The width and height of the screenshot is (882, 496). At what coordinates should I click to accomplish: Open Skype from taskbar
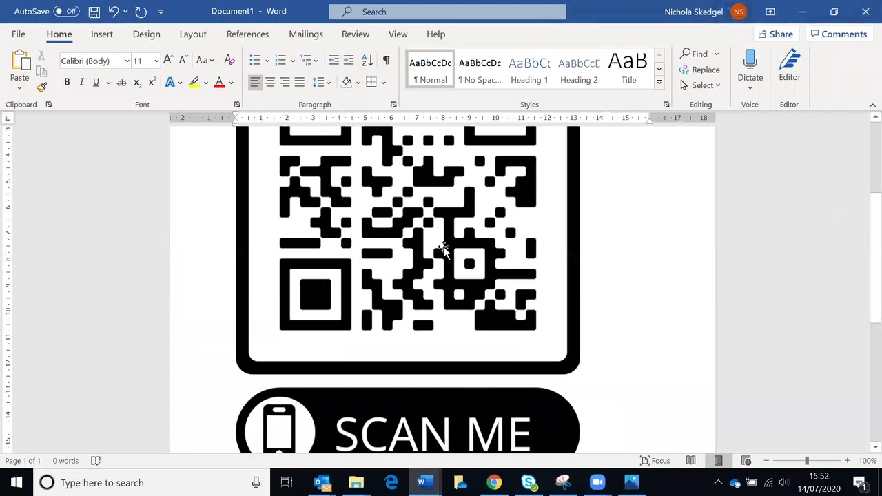529,482
